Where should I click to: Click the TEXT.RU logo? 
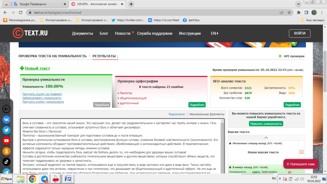(30, 33)
